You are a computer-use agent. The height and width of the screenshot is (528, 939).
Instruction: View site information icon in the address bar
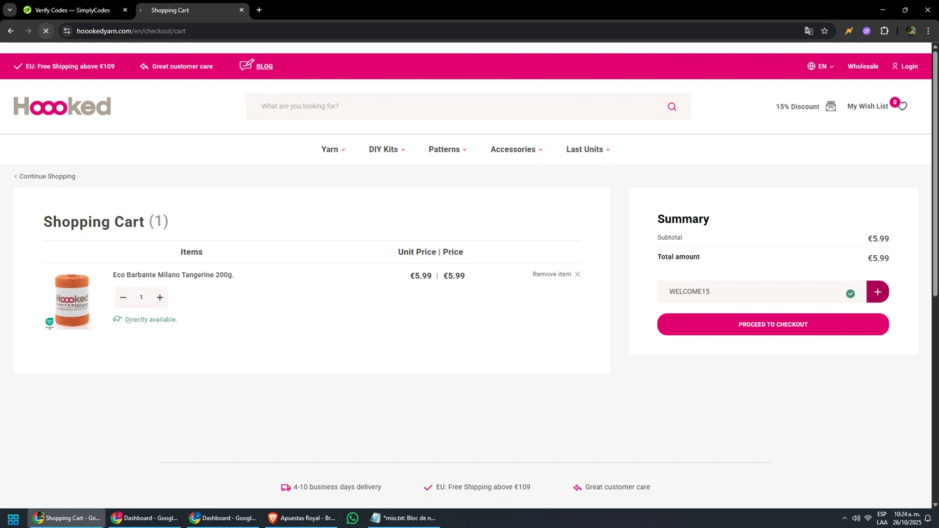pos(67,31)
